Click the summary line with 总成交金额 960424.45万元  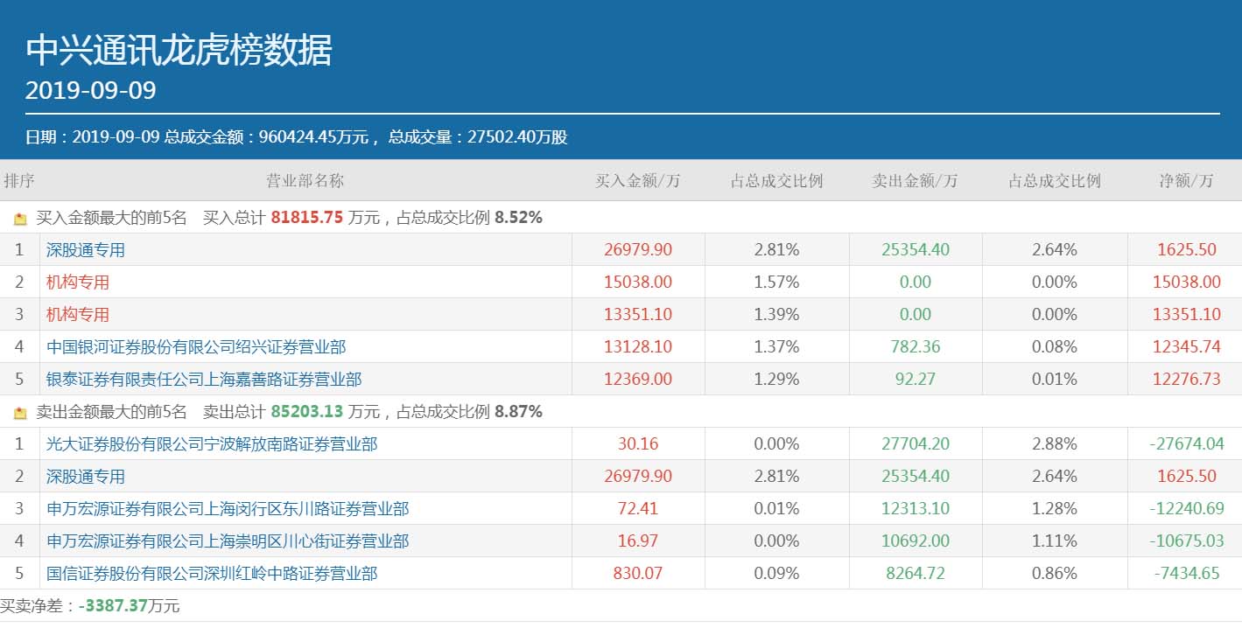click(297, 137)
